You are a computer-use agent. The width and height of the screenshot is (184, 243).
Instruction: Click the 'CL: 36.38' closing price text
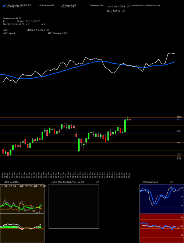coord(68,7)
